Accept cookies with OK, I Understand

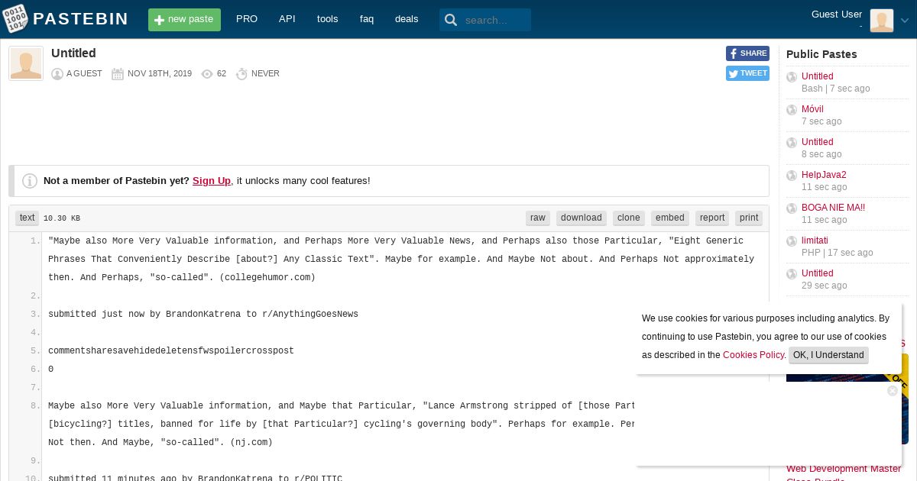828,355
